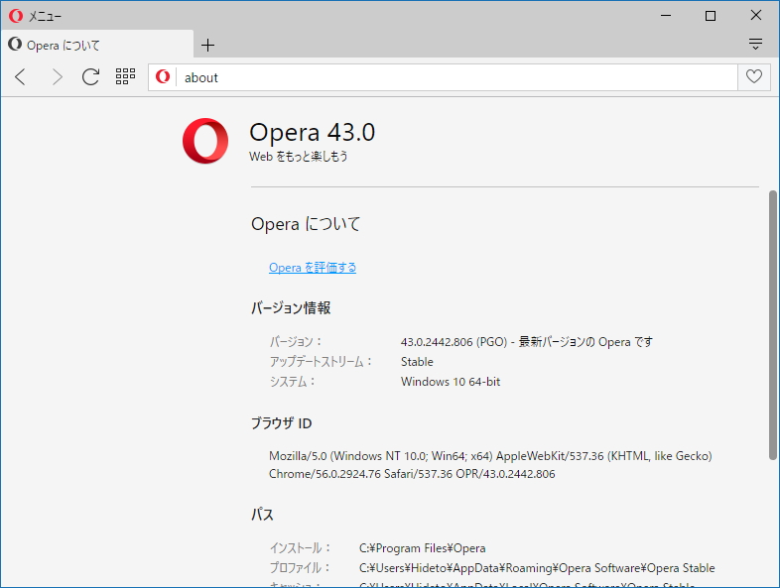This screenshot has width=780, height=588.
Task: Click the Opera badge in address bar
Action: [x=163, y=77]
